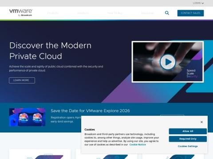Open the Resources menu
The height and width of the screenshot is (159, 213).
coord(148,13)
